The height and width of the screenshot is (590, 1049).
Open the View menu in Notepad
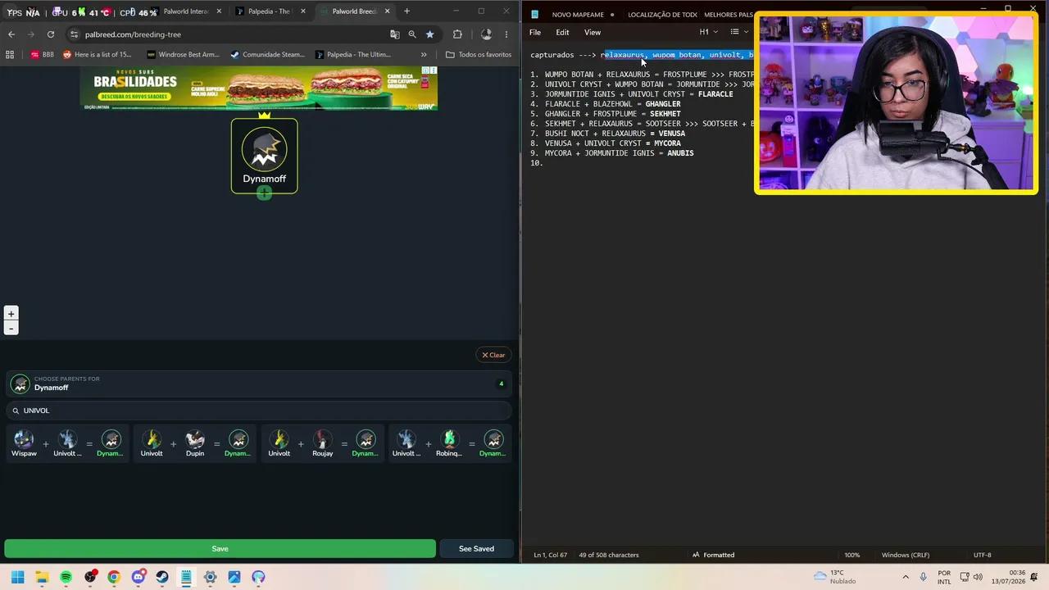pyautogui.click(x=593, y=32)
